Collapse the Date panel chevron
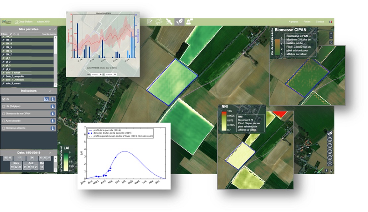Viewport: 368px width, 212px height. click(x=50, y=153)
